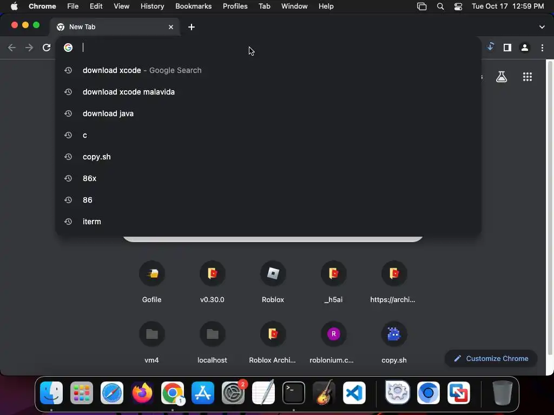Image resolution: width=554 pixels, height=415 pixels.
Task: Click the browser forward arrow
Action: click(29, 48)
